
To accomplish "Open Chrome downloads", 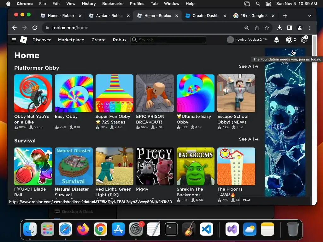I will click(279, 28).
